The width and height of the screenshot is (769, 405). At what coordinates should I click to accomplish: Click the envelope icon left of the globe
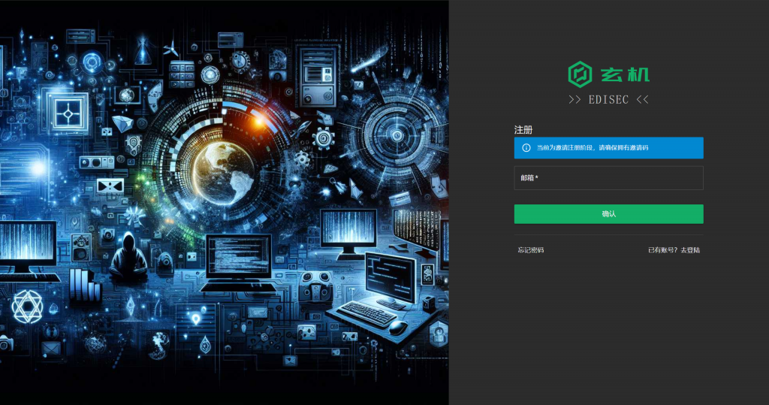tap(110, 186)
